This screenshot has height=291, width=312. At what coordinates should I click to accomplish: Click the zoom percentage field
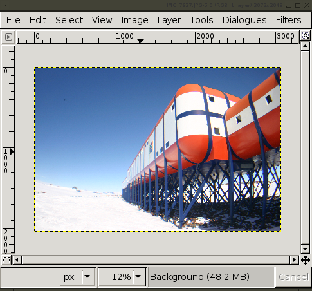tap(116, 277)
